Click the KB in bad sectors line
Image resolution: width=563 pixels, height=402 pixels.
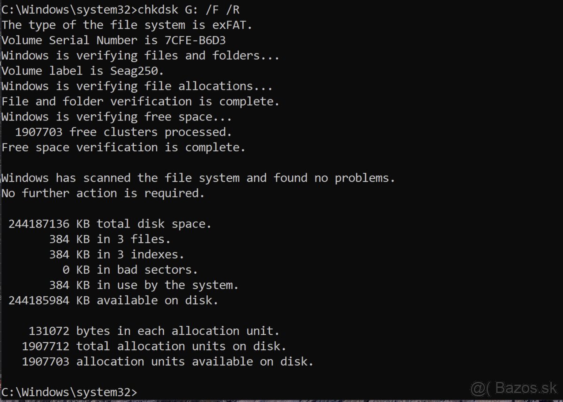click(x=129, y=270)
